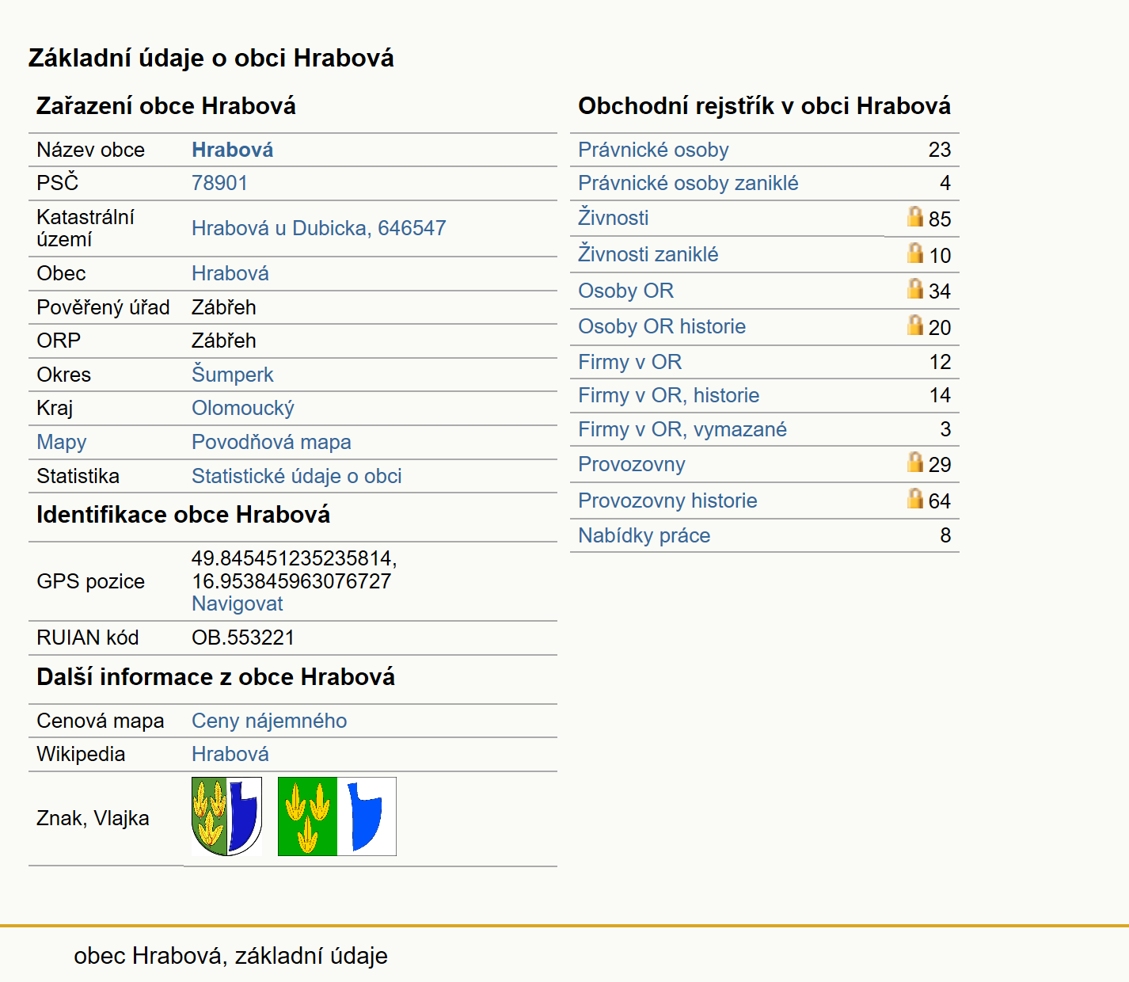Open the Wikipedia Hrabová link
Viewport: 1129px width, 982px height.
tap(230, 754)
